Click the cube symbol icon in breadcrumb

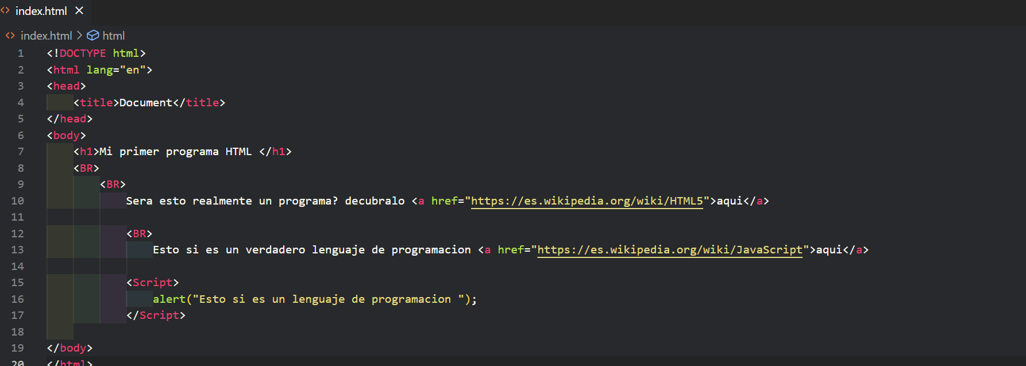tap(92, 36)
